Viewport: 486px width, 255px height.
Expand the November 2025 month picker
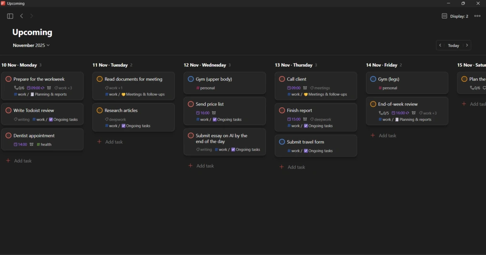[x=31, y=46]
